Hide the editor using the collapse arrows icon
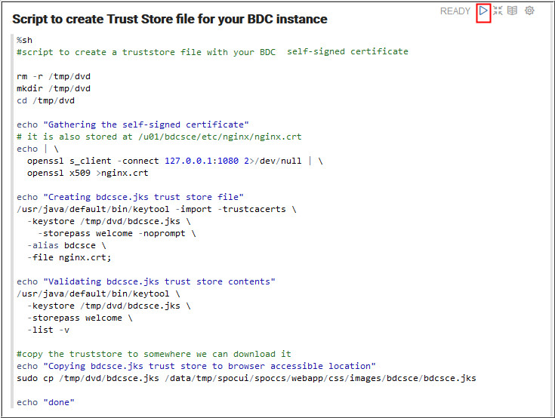 [498, 11]
